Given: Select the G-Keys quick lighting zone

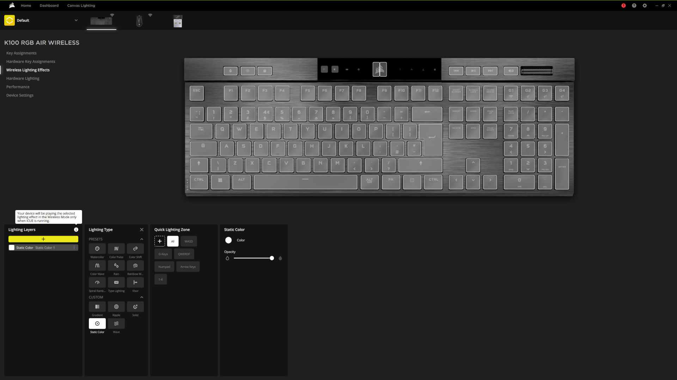Looking at the screenshot, I should click(x=163, y=254).
